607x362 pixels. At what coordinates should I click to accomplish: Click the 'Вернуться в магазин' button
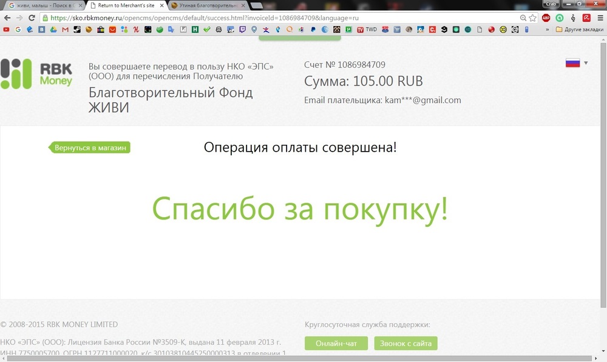(90, 147)
